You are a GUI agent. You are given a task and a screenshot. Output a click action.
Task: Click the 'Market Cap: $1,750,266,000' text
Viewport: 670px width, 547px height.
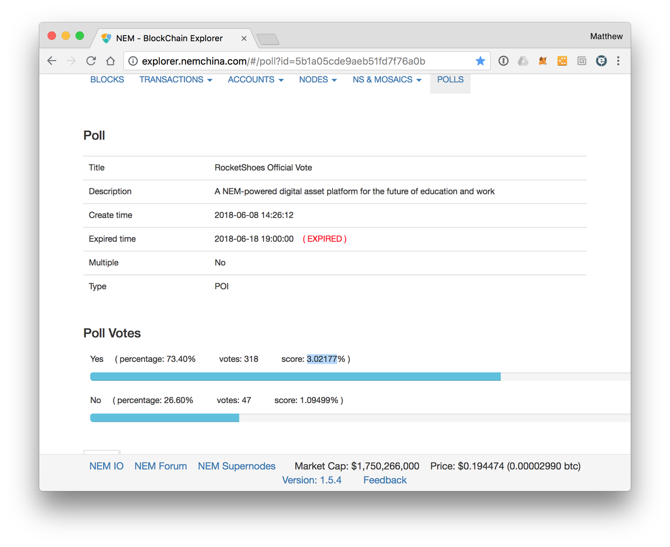357,466
